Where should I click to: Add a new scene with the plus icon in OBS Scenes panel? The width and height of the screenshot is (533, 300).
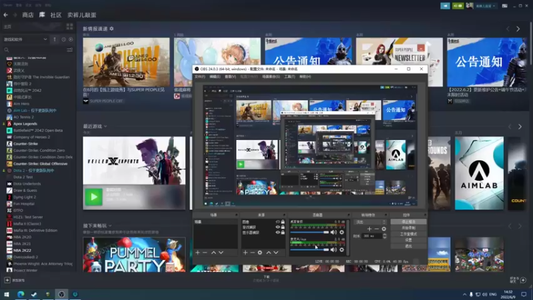[197, 253]
